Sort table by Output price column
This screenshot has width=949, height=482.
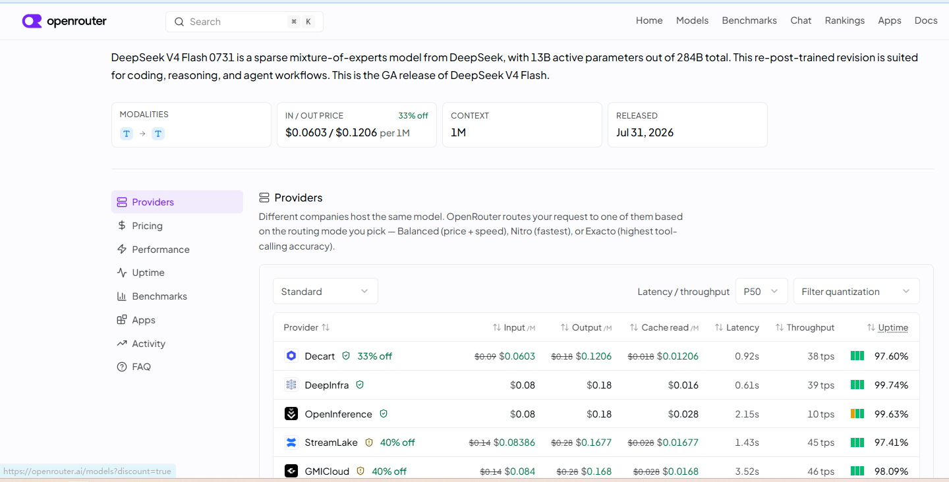pyautogui.click(x=586, y=327)
